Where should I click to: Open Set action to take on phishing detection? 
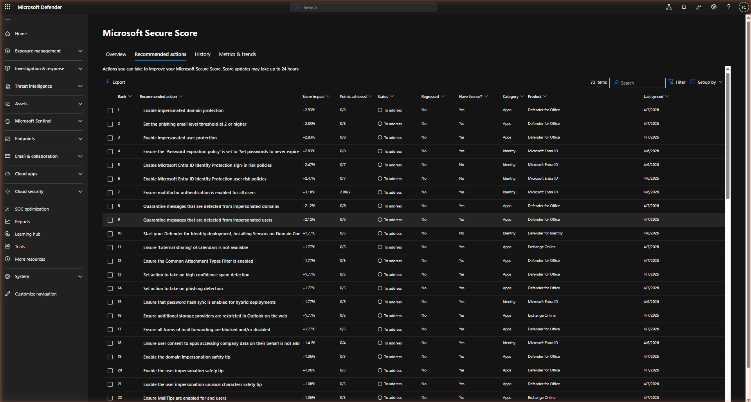(183, 288)
